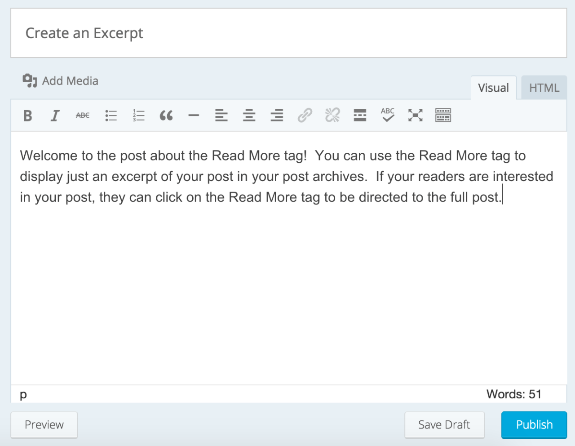
Task: Run the ABC spellcheck tool
Action: point(387,116)
